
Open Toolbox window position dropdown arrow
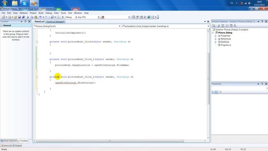tap(21, 21)
